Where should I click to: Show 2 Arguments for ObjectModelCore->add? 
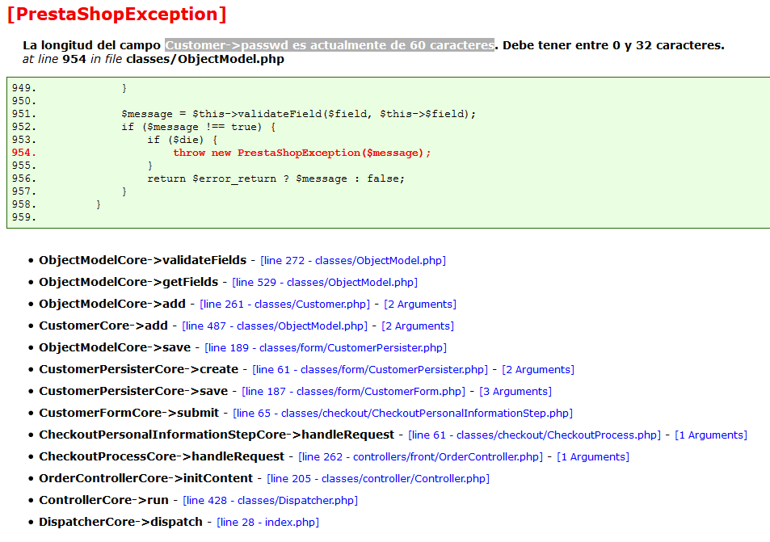pos(420,305)
